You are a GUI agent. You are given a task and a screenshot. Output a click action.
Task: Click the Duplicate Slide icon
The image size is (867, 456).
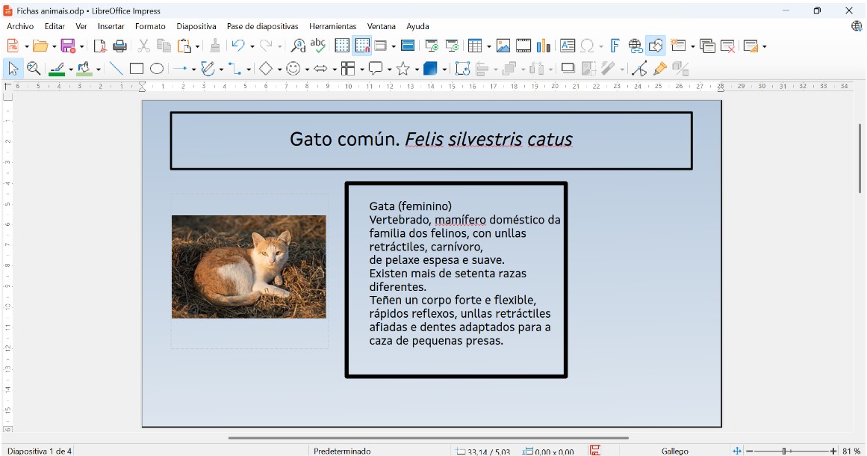[707, 46]
